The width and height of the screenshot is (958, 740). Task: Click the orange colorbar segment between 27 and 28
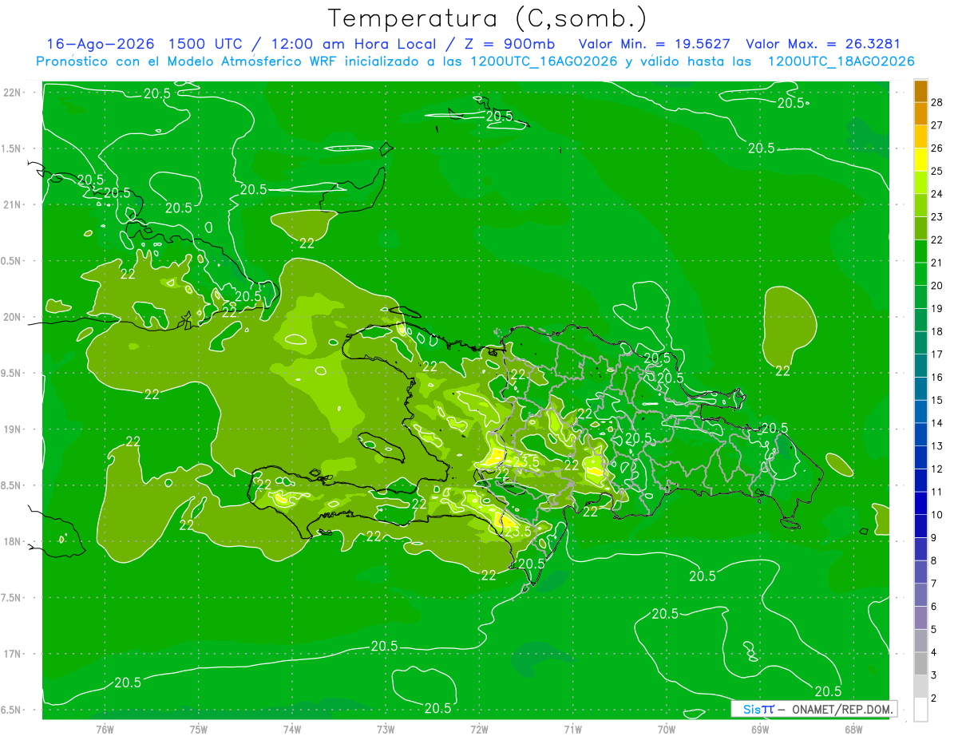point(920,113)
